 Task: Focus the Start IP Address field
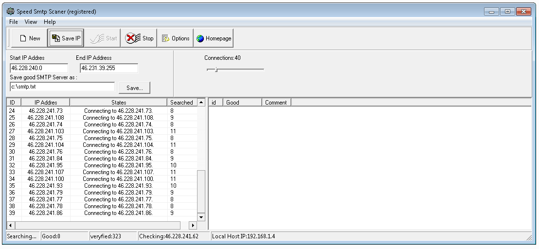(x=38, y=68)
